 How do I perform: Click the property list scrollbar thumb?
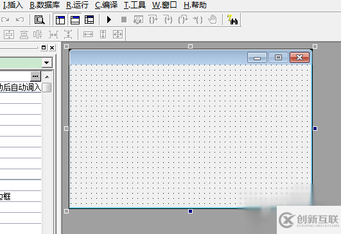coord(47,87)
